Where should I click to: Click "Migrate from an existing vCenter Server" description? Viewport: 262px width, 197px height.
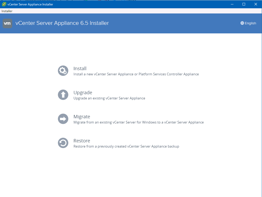click(x=138, y=122)
